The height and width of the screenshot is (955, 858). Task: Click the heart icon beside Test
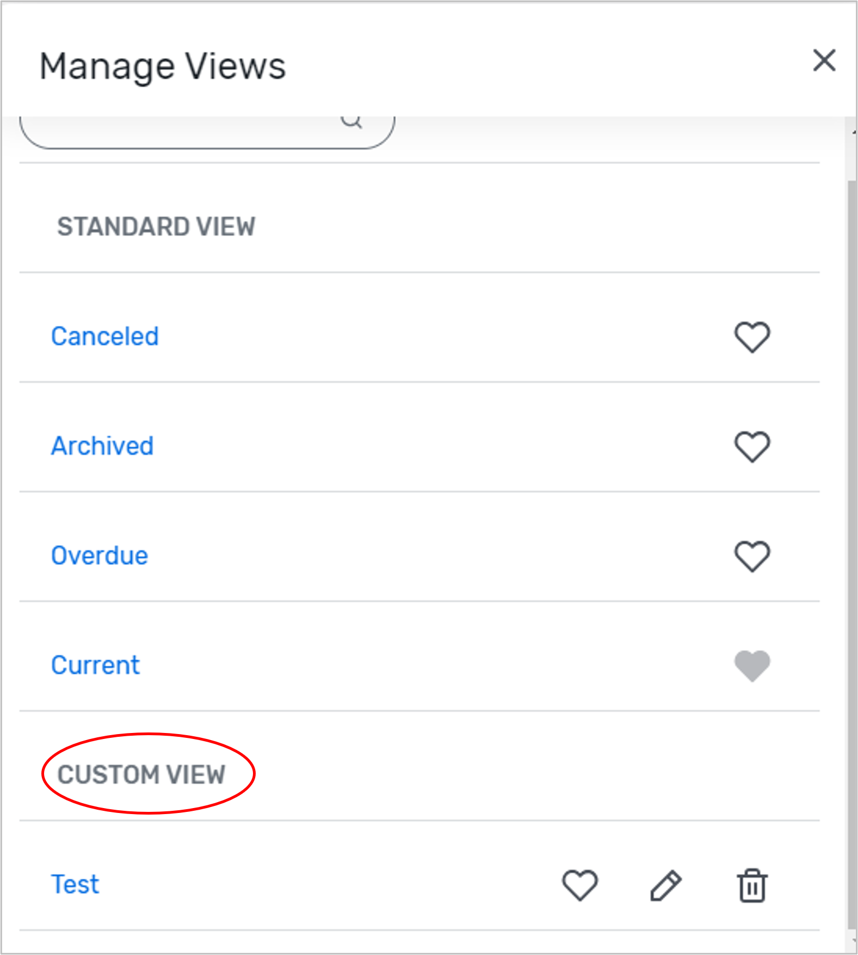(579, 885)
